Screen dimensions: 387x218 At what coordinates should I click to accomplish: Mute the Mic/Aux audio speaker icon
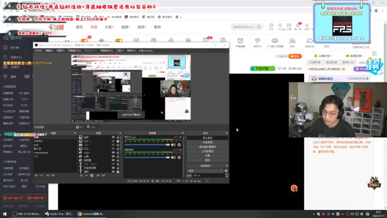tap(173, 144)
